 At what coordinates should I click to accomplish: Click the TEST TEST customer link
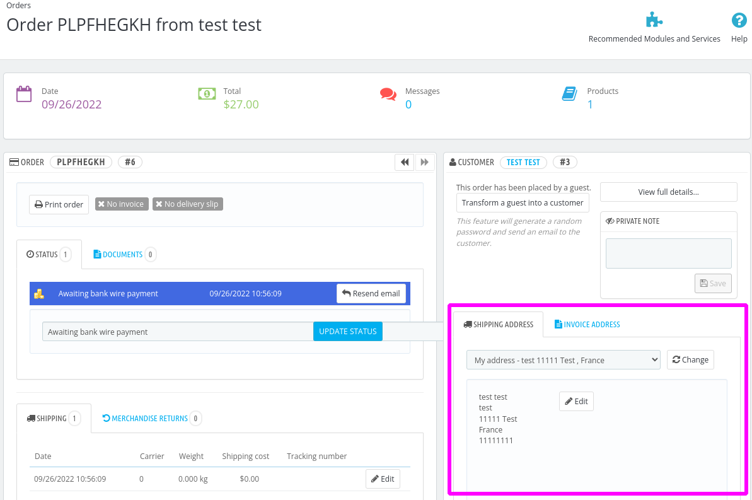[523, 162]
